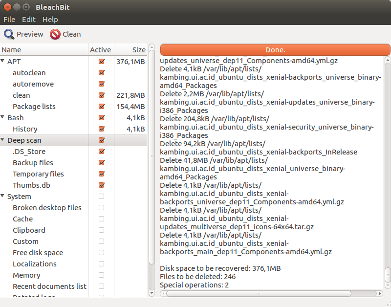Click the log pane vertical scrollbar thumb
Image resolution: width=391 pixels, height=307 pixels.
pyautogui.click(x=388, y=275)
